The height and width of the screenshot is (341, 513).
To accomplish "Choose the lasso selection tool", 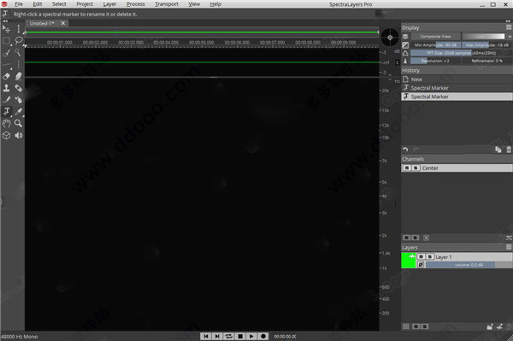I will [18, 41].
